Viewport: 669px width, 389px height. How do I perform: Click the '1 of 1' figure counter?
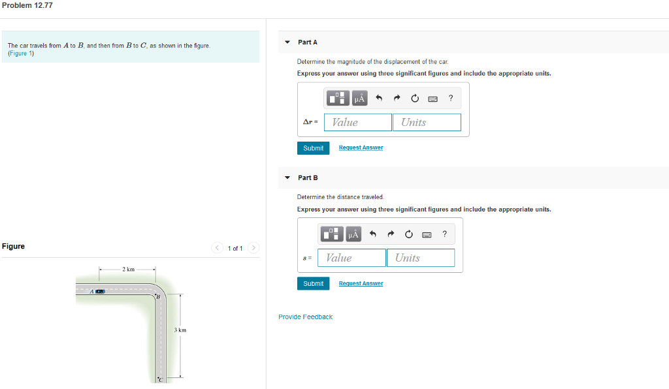tap(235, 249)
